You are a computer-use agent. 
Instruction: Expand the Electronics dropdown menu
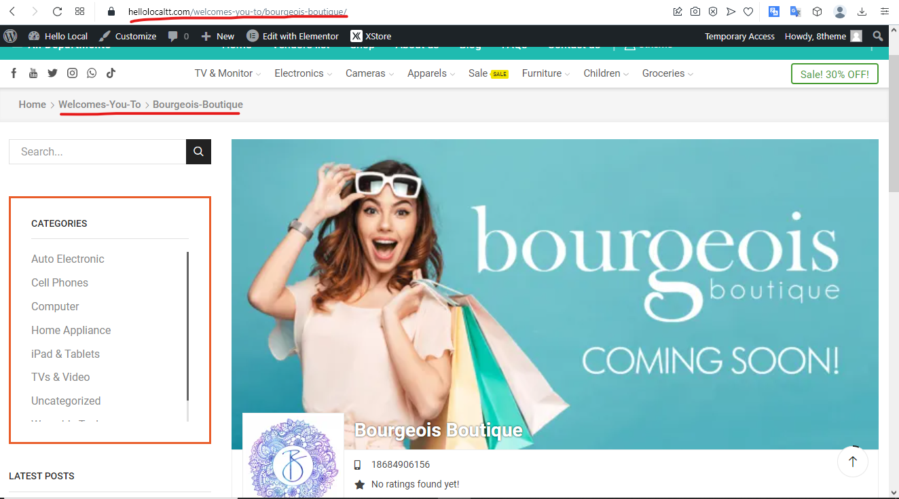pos(303,73)
